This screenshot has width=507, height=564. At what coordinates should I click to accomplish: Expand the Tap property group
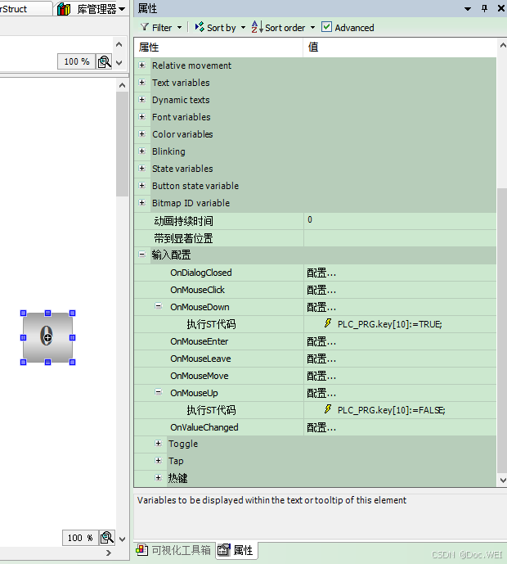[158, 460]
